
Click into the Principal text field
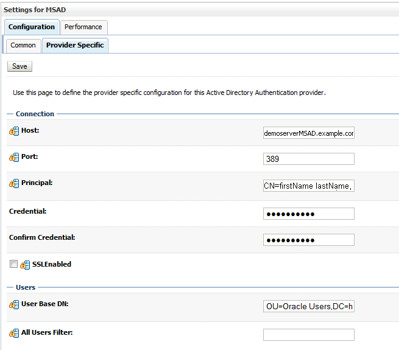[x=308, y=186]
